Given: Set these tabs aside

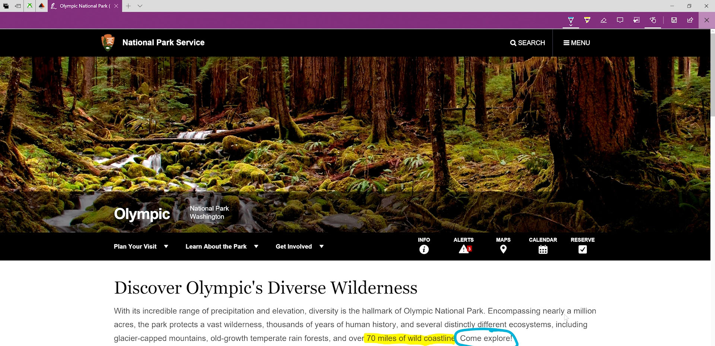Looking at the screenshot, I should [18, 6].
